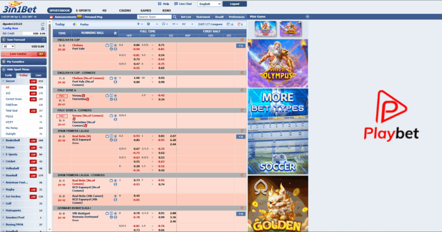Refresh the Spain Primera Laliga section
This screenshot has width=442, height=232.
[x=242, y=131]
